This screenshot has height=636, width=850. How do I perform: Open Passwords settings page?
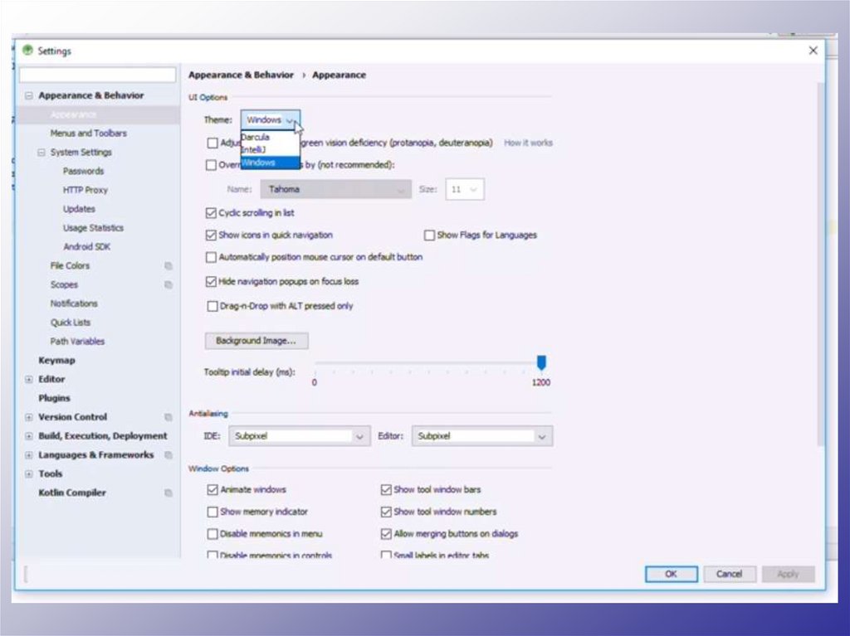83,171
